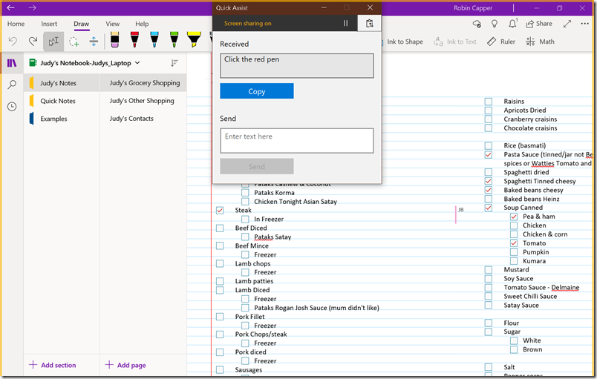Click the Math button
Viewport: 597px width, 379px height.
(540, 42)
